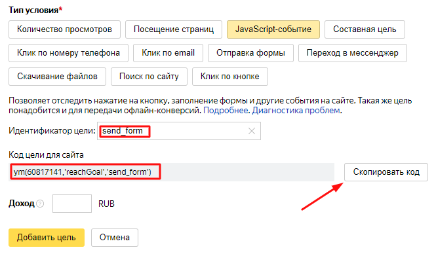436x254 pixels.
Task: Pick the Клик по email option
Action: tap(168, 53)
